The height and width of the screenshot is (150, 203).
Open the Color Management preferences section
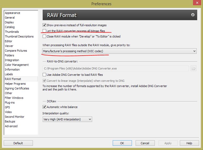point(17,65)
